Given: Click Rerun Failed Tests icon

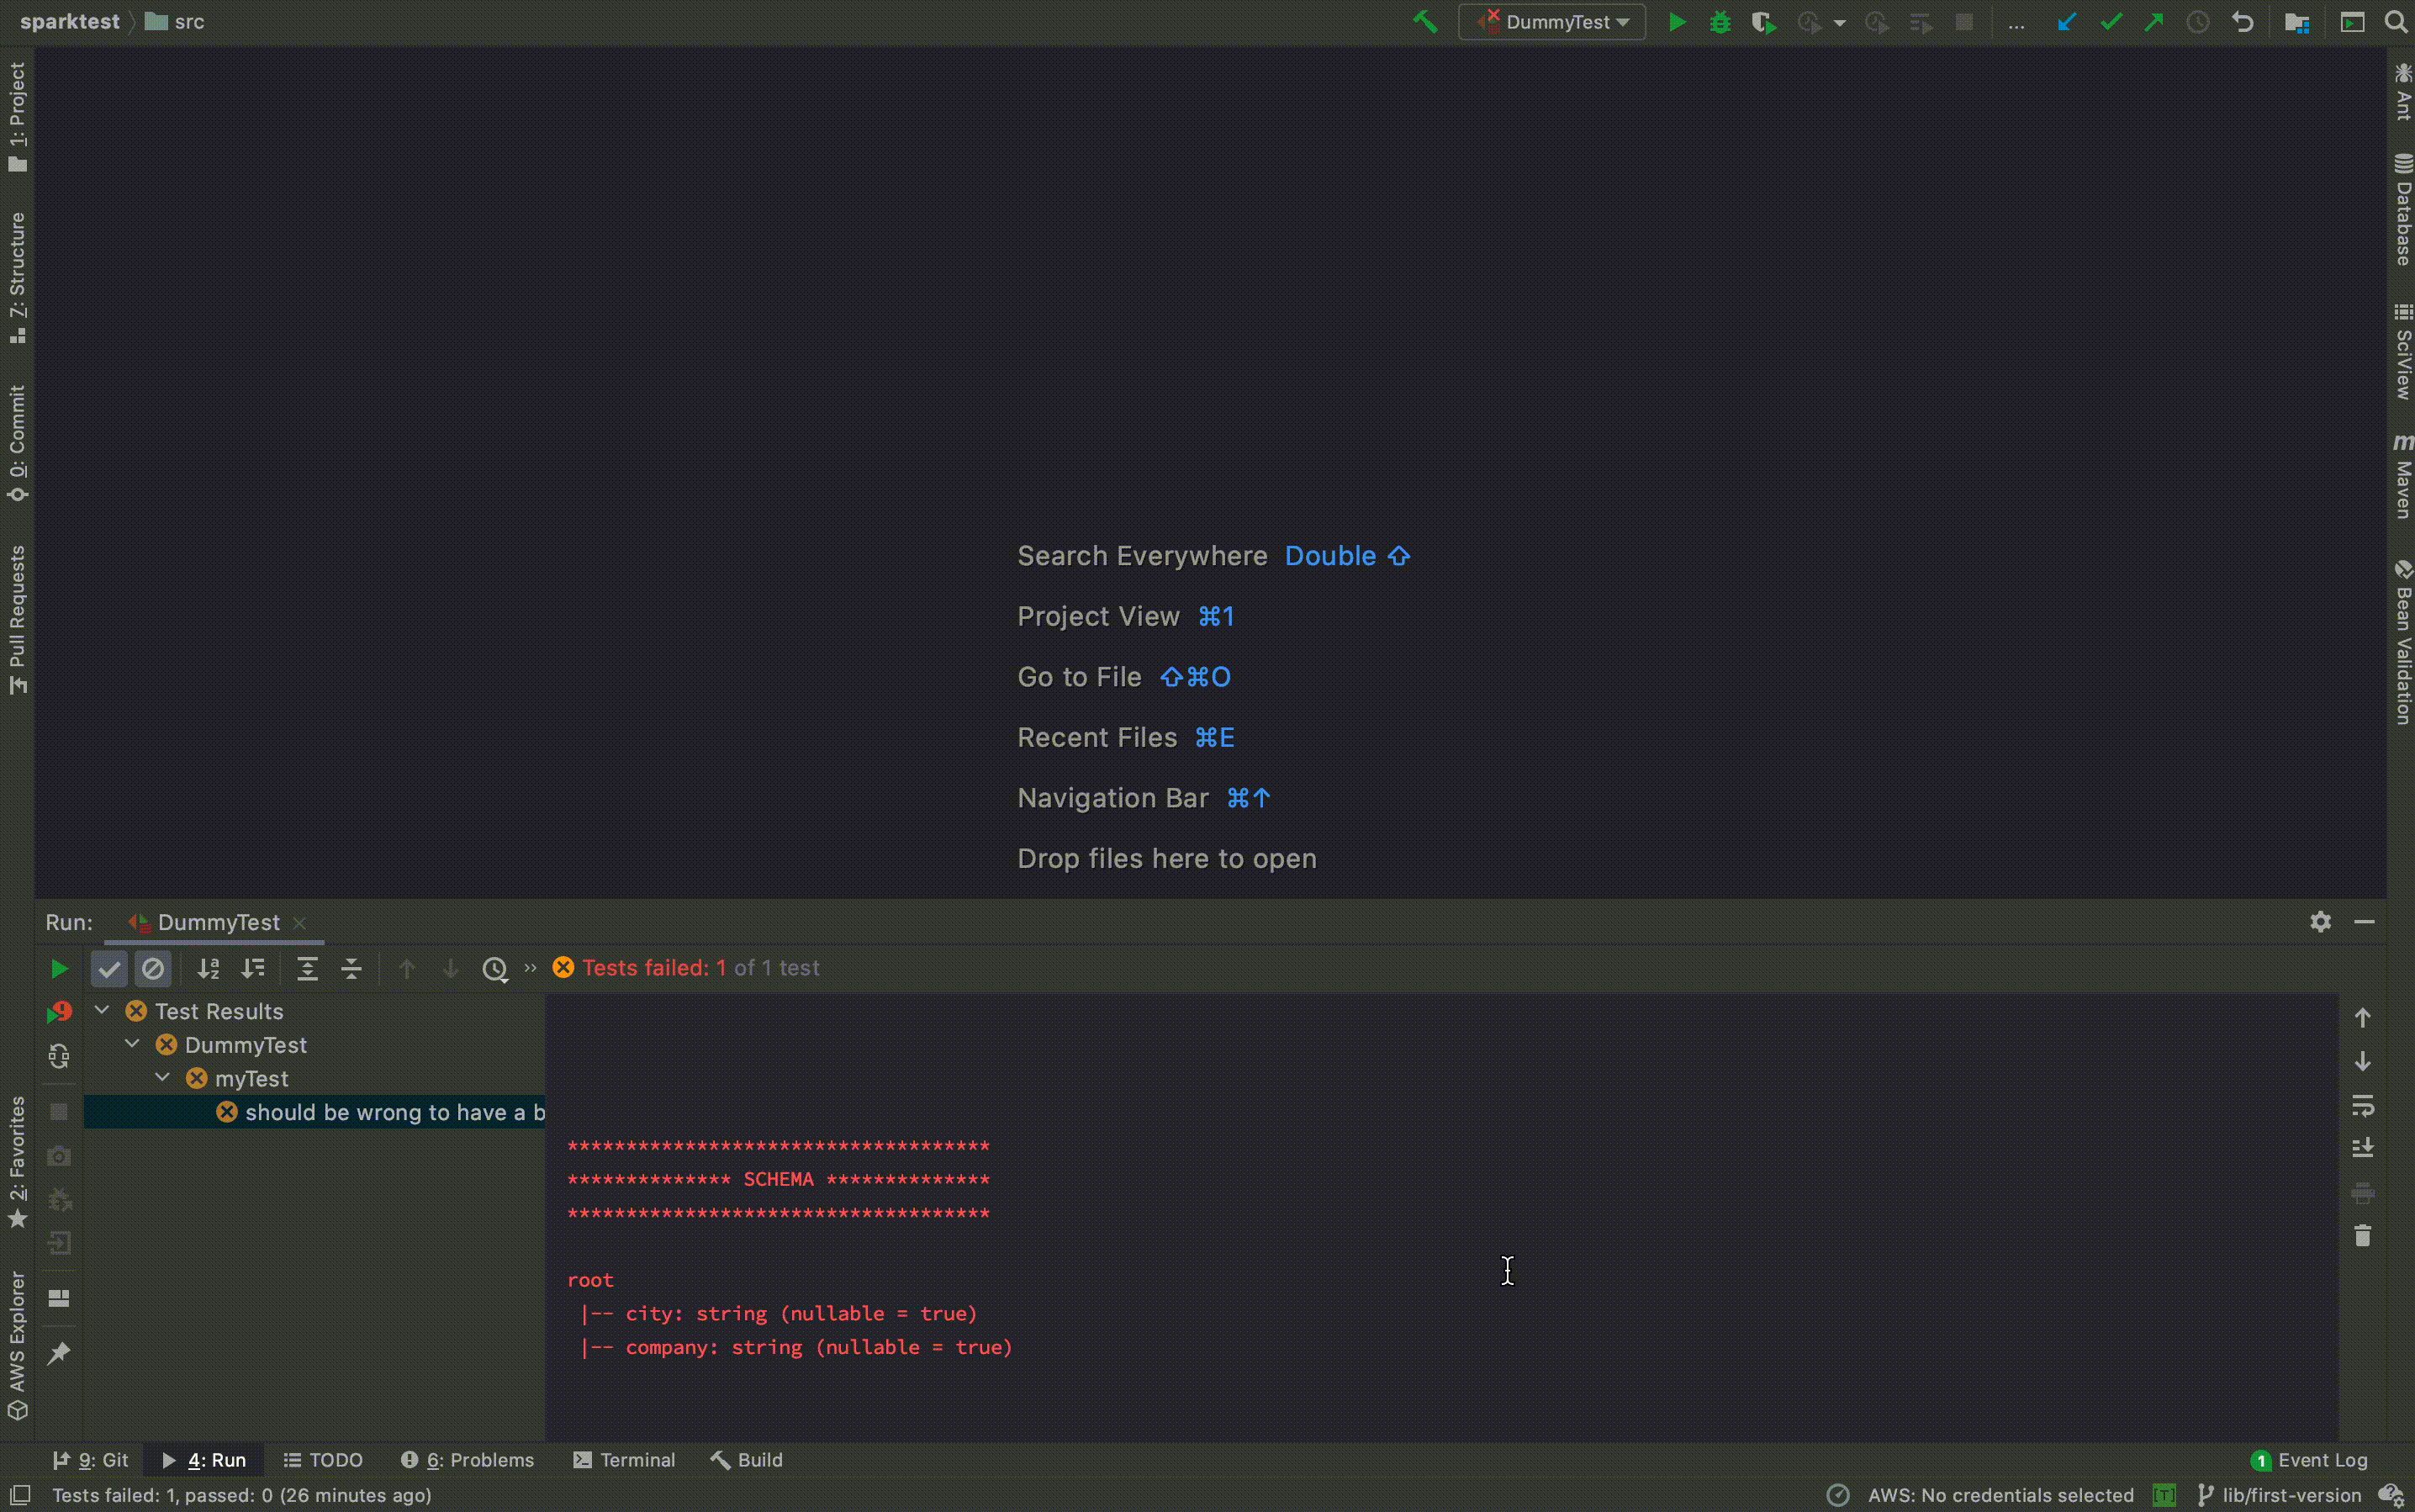Looking at the screenshot, I should click(59, 1012).
